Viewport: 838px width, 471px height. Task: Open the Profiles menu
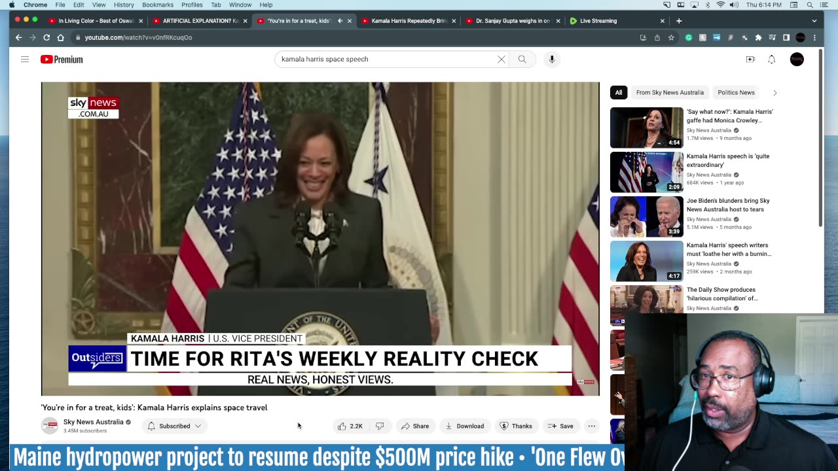click(192, 5)
